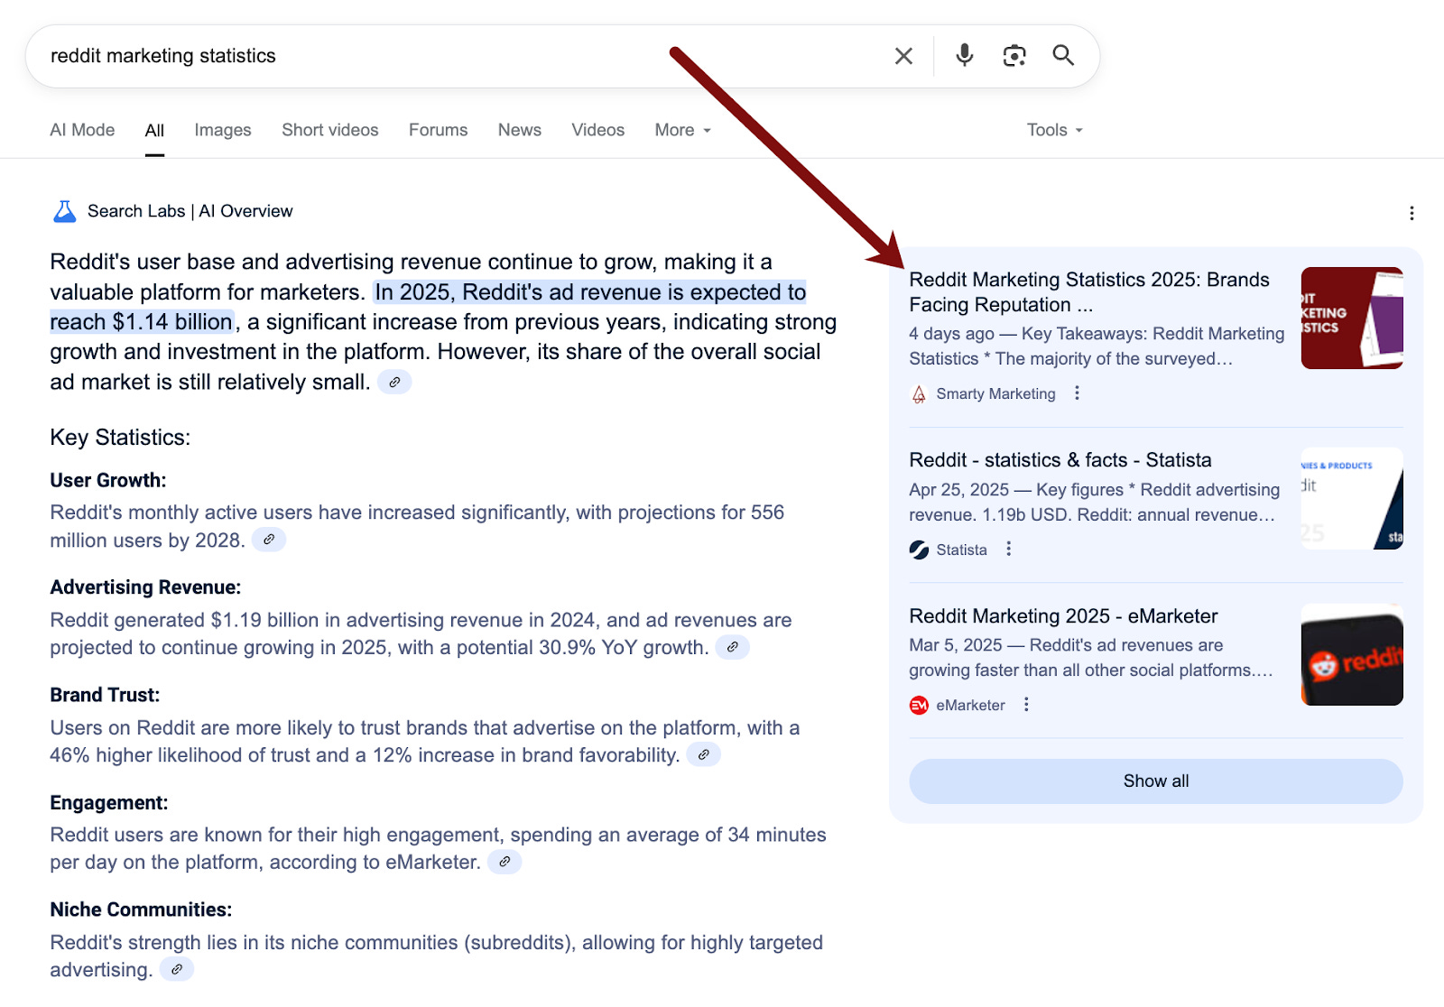The height and width of the screenshot is (1007, 1444).
Task: Open the source link icon after the summary paragraph
Action: pos(394,383)
